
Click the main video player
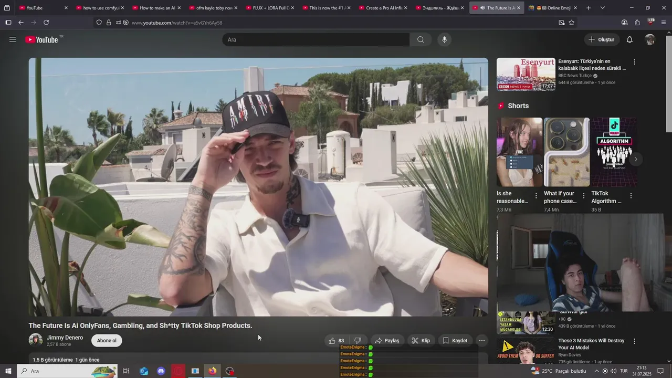(258, 187)
